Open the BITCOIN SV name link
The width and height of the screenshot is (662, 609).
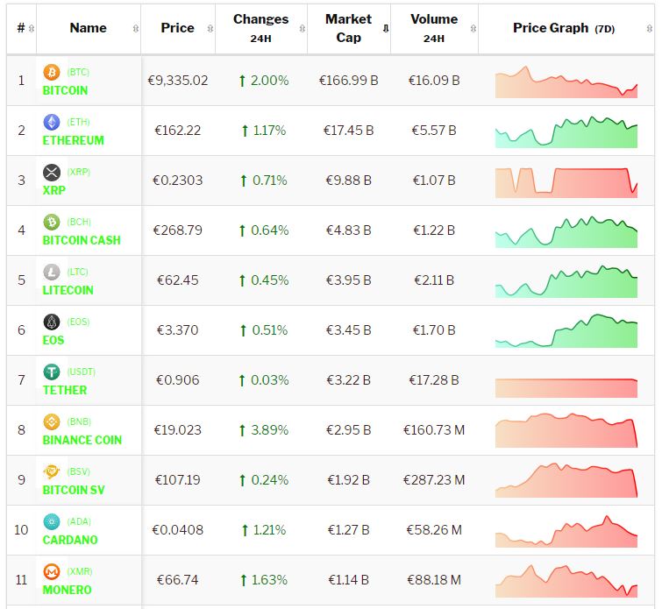tap(74, 490)
